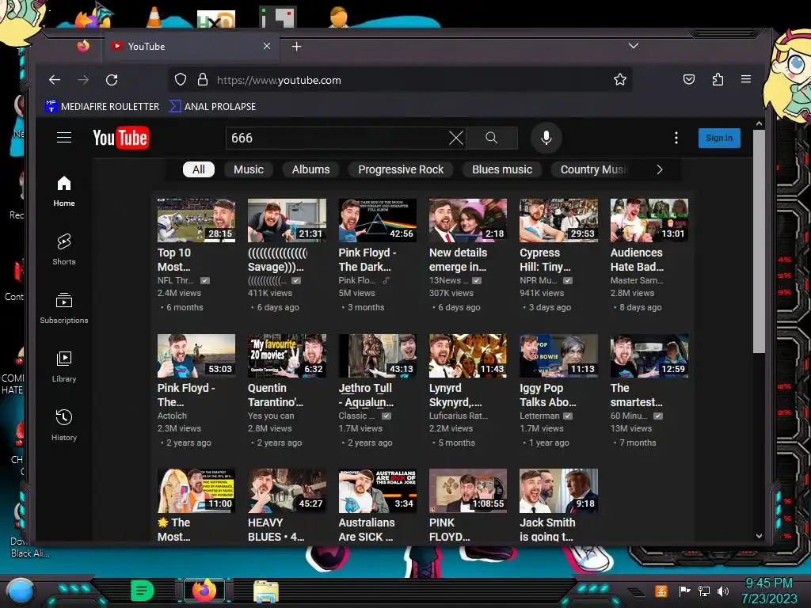Open the Firefox application menu
The height and width of the screenshot is (608, 811).
pyautogui.click(x=746, y=79)
